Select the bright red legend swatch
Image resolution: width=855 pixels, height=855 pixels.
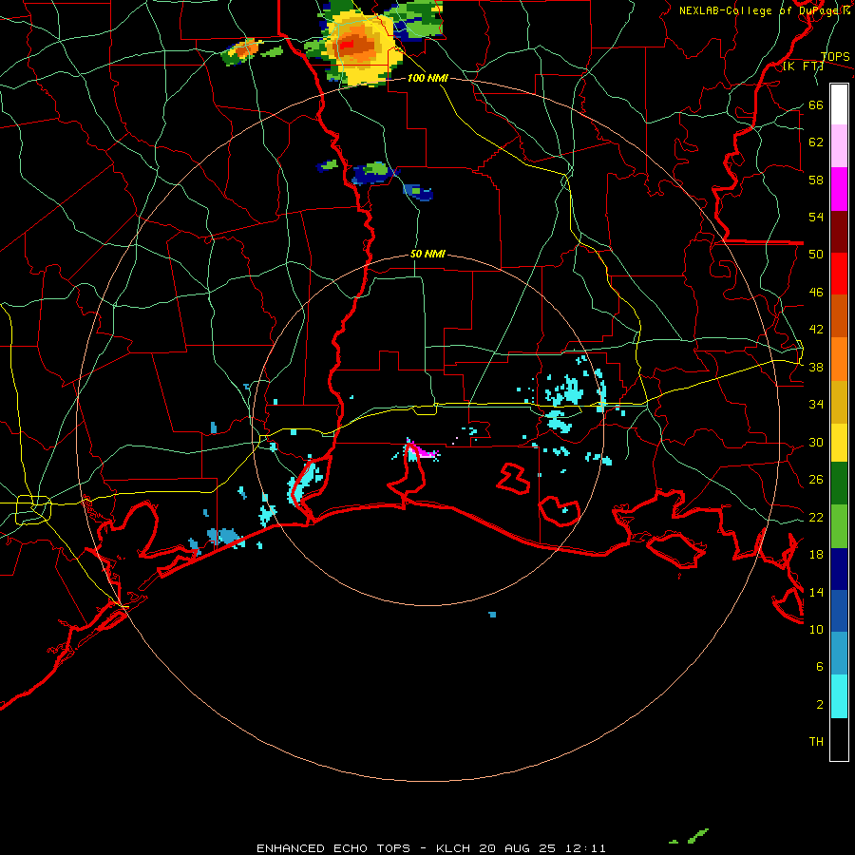point(839,274)
